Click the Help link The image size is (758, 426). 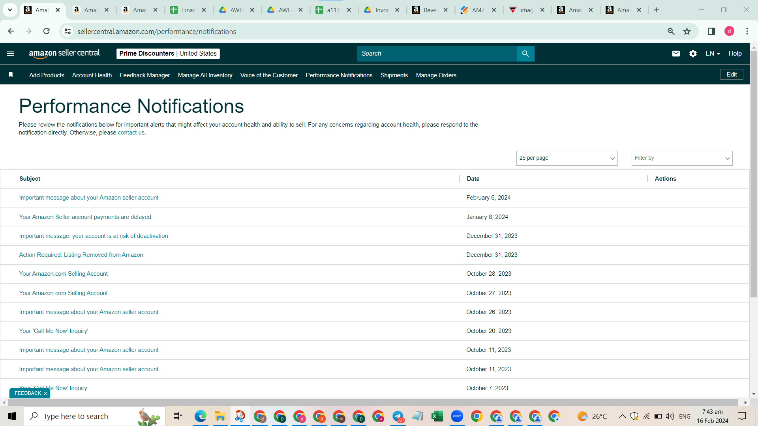(x=735, y=54)
